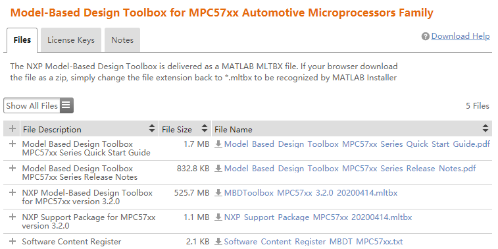The width and height of the screenshot is (498, 249).
Task: Click download icon beside Release Notes.pdf
Action: pos(218,169)
